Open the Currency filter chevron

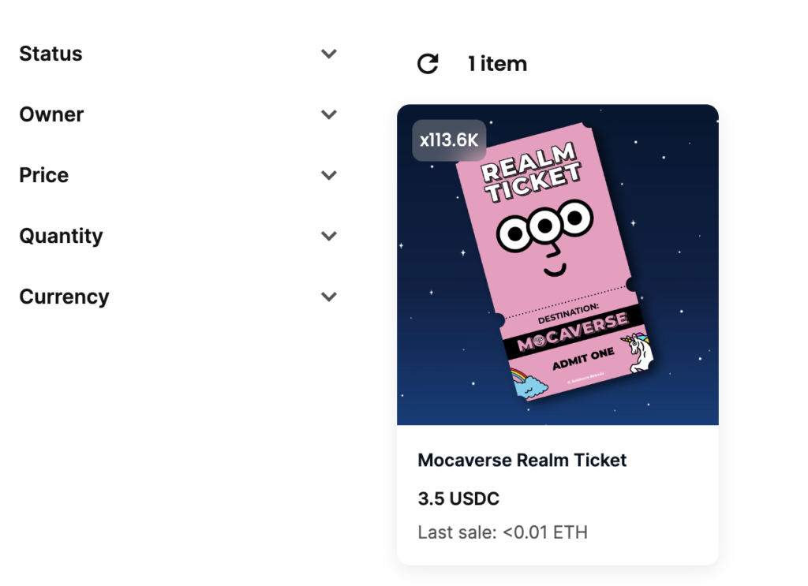point(329,297)
